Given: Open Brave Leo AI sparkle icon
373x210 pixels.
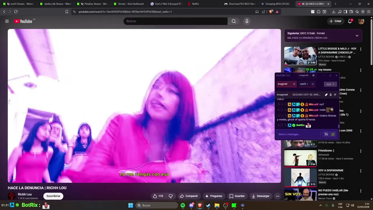Looking at the screenshot, I should click(x=357, y=12).
